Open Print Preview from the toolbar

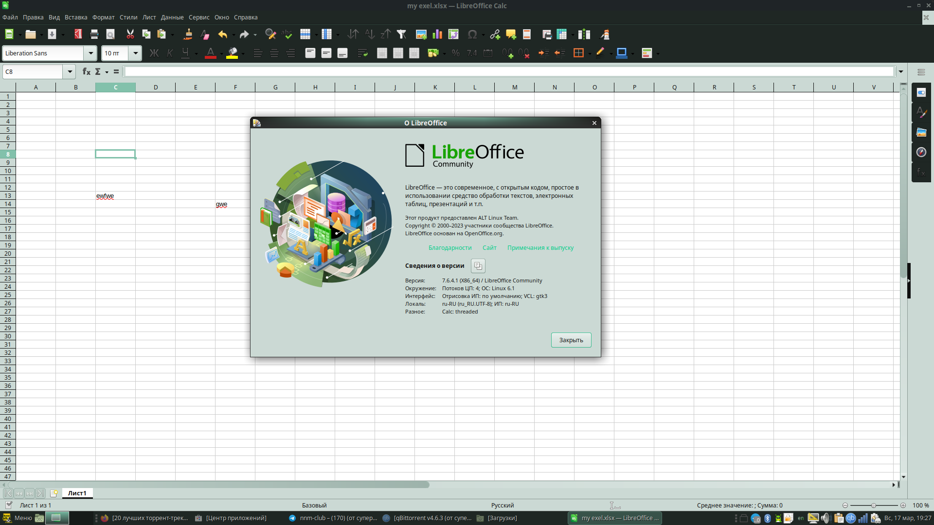pos(110,34)
